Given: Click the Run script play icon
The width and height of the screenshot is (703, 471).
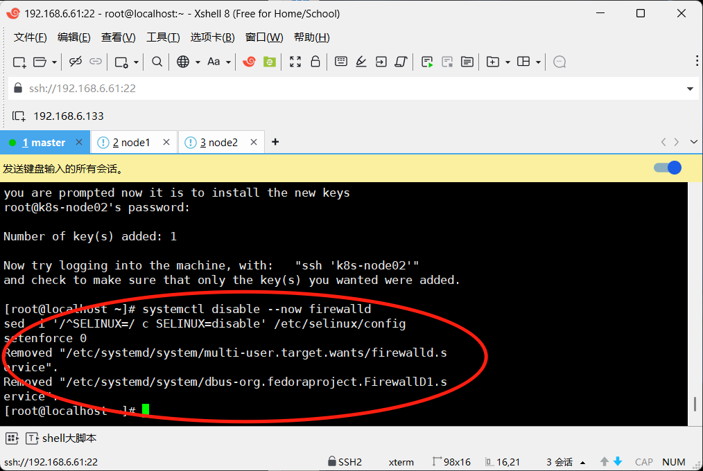Looking at the screenshot, I should coord(427,62).
